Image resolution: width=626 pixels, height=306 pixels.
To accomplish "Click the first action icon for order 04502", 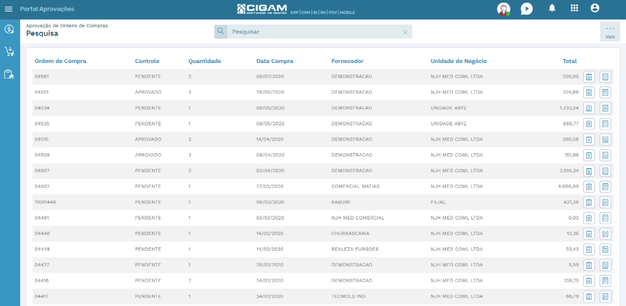I will tap(589, 187).
